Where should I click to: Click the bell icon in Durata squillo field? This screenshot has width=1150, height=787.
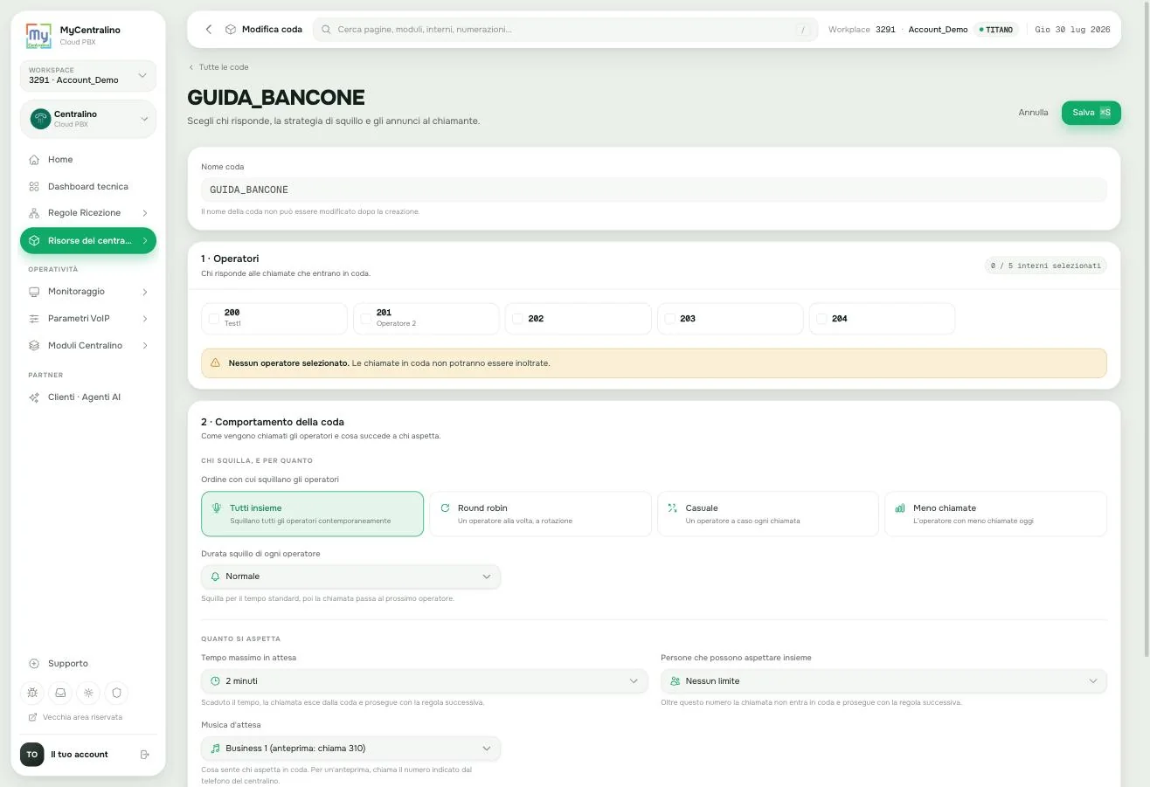[215, 576]
